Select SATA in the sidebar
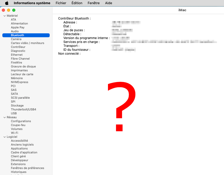Viewport: 224px width, 175px height. click(14, 94)
